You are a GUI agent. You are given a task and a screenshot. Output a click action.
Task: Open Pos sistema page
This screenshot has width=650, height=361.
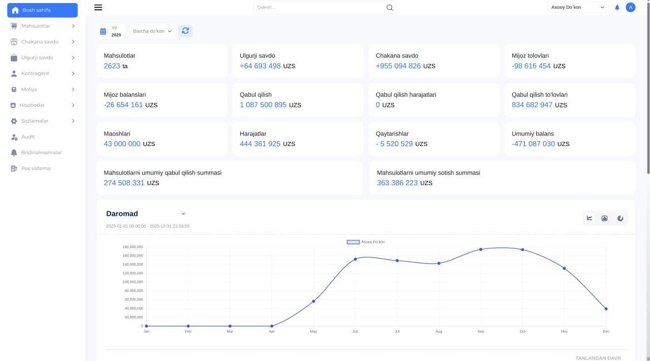pos(36,168)
